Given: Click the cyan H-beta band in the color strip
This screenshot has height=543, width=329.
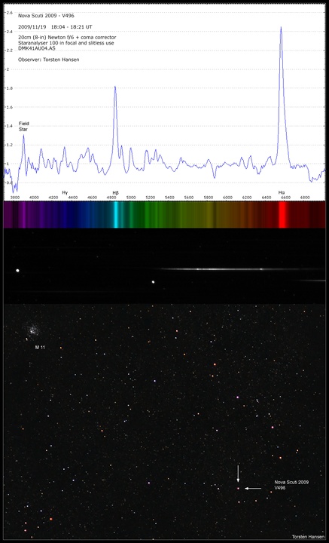Looking at the screenshot, I should click(116, 215).
